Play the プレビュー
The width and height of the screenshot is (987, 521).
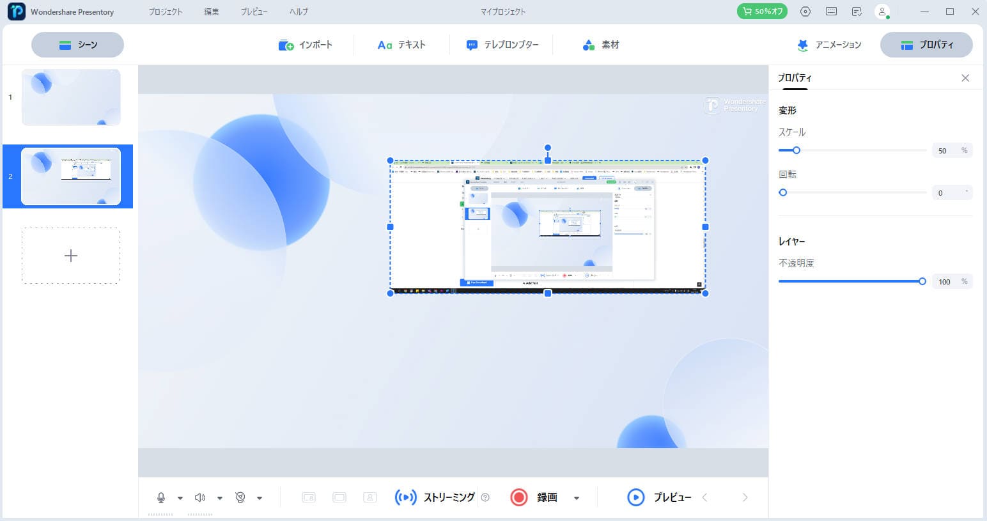click(659, 497)
